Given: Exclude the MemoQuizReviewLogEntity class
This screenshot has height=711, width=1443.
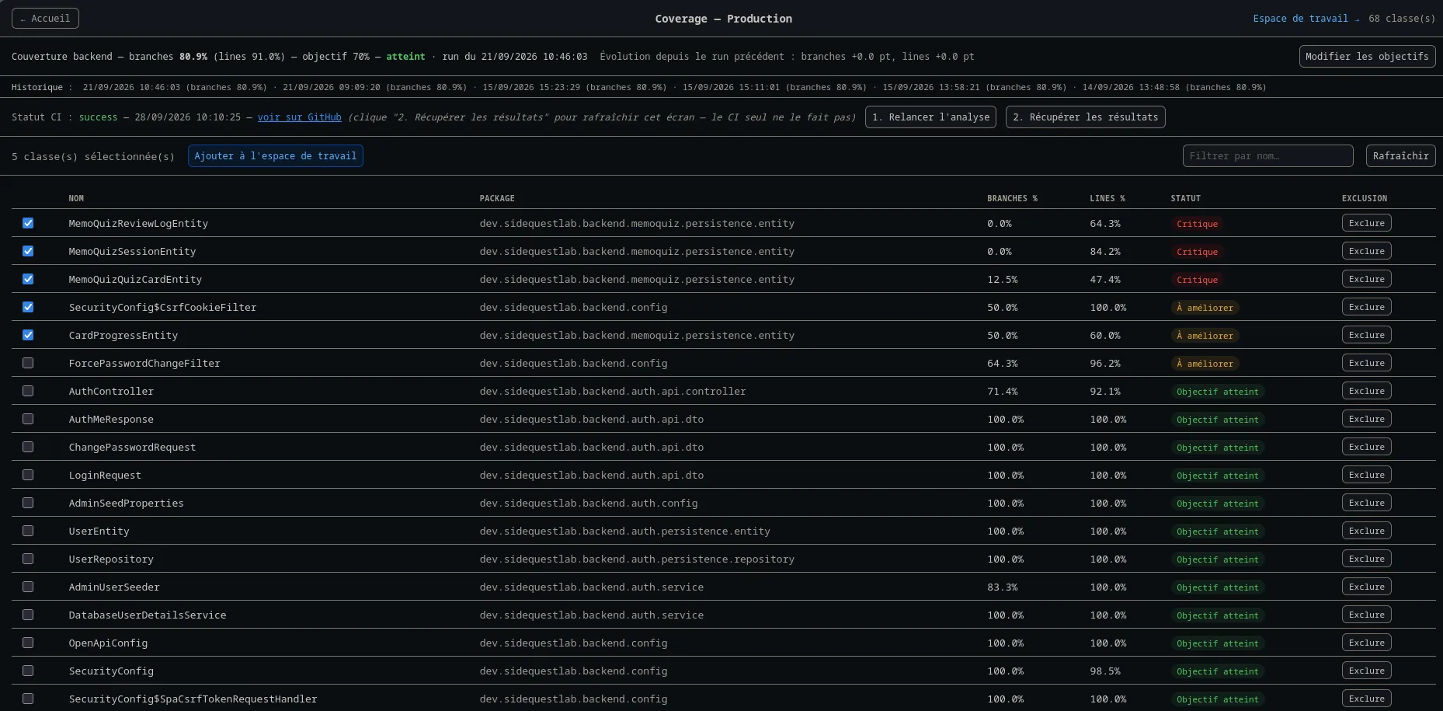Looking at the screenshot, I should click(x=1366, y=223).
